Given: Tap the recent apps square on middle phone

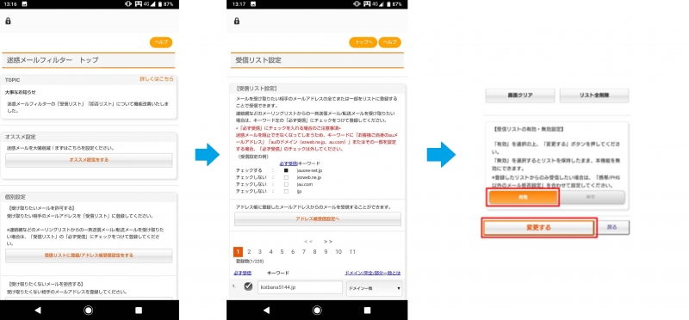Looking at the screenshot, I should [x=368, y=311].
